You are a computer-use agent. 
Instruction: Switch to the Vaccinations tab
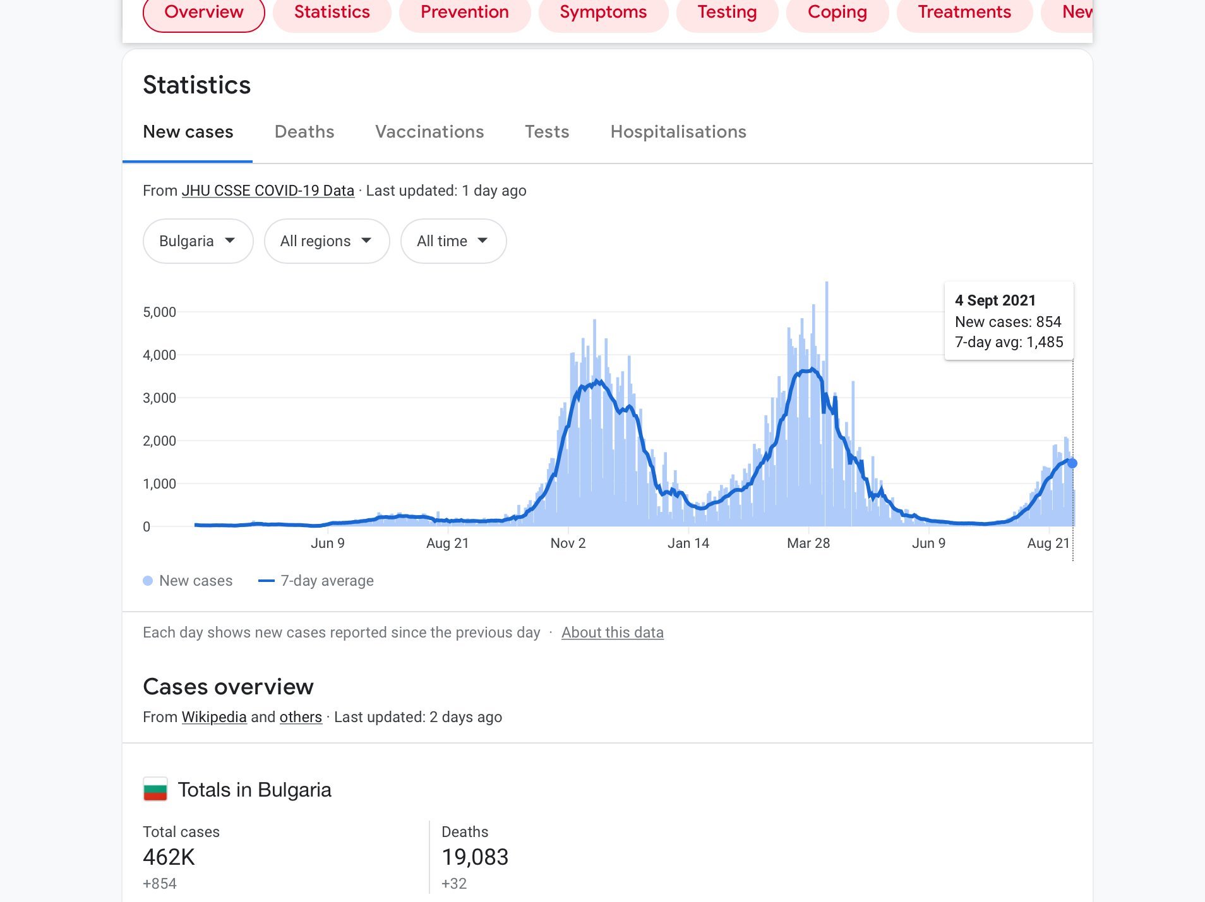pyautogui.click(x=429, y=132)
